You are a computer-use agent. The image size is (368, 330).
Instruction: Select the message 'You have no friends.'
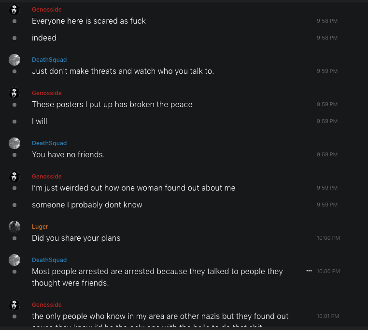coord(68,154)
